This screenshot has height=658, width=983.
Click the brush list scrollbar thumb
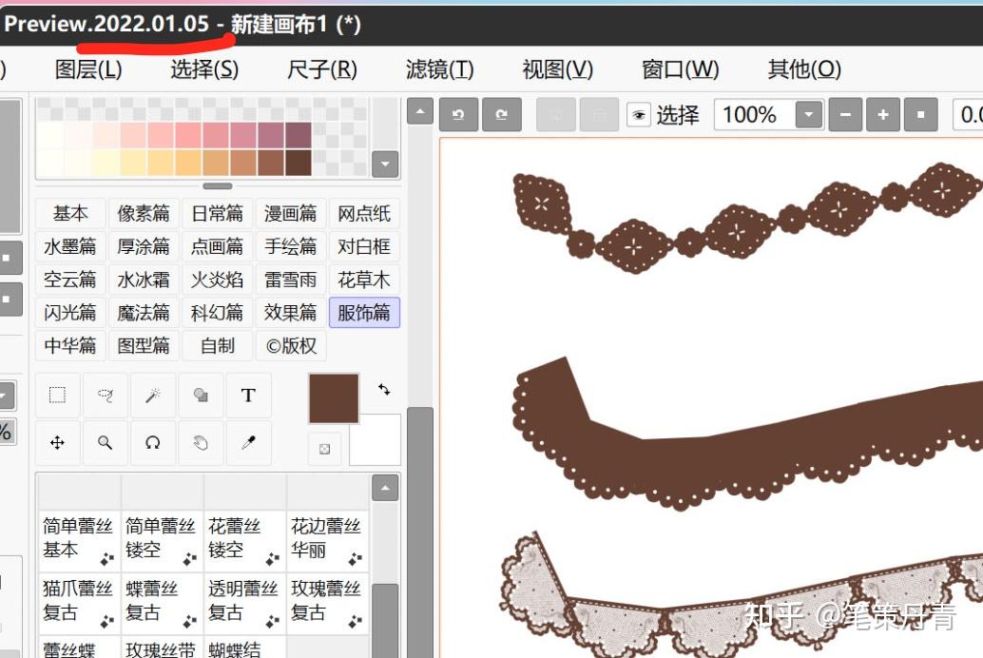(x=385, y=621)
